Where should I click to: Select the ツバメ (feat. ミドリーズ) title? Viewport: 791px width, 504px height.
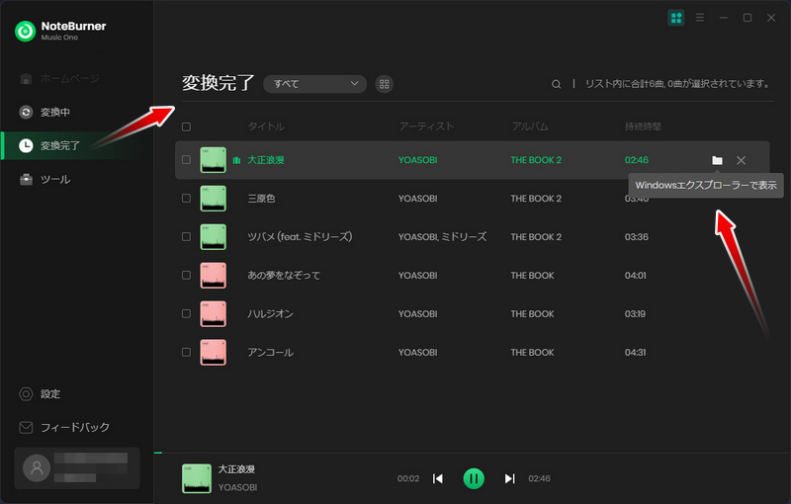point(300,236)
